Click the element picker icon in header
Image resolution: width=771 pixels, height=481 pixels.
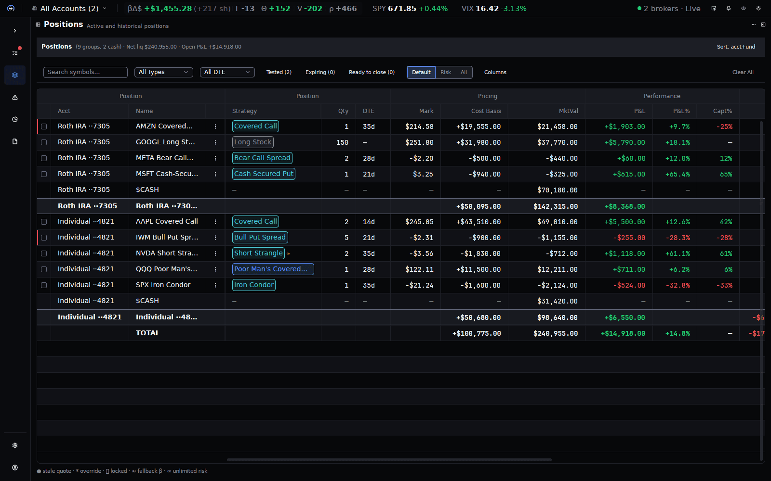[714, 8]
